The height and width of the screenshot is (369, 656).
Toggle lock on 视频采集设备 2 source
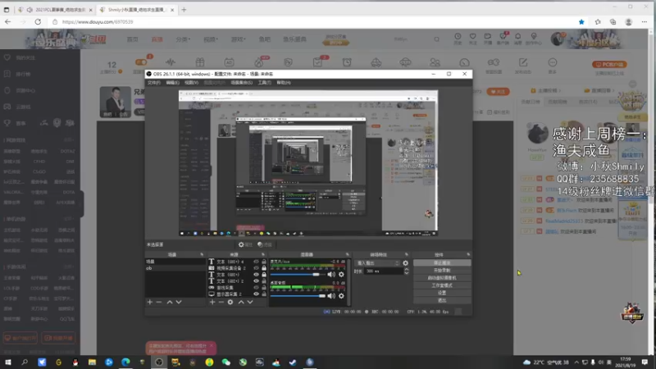click(x=264, y=268)
